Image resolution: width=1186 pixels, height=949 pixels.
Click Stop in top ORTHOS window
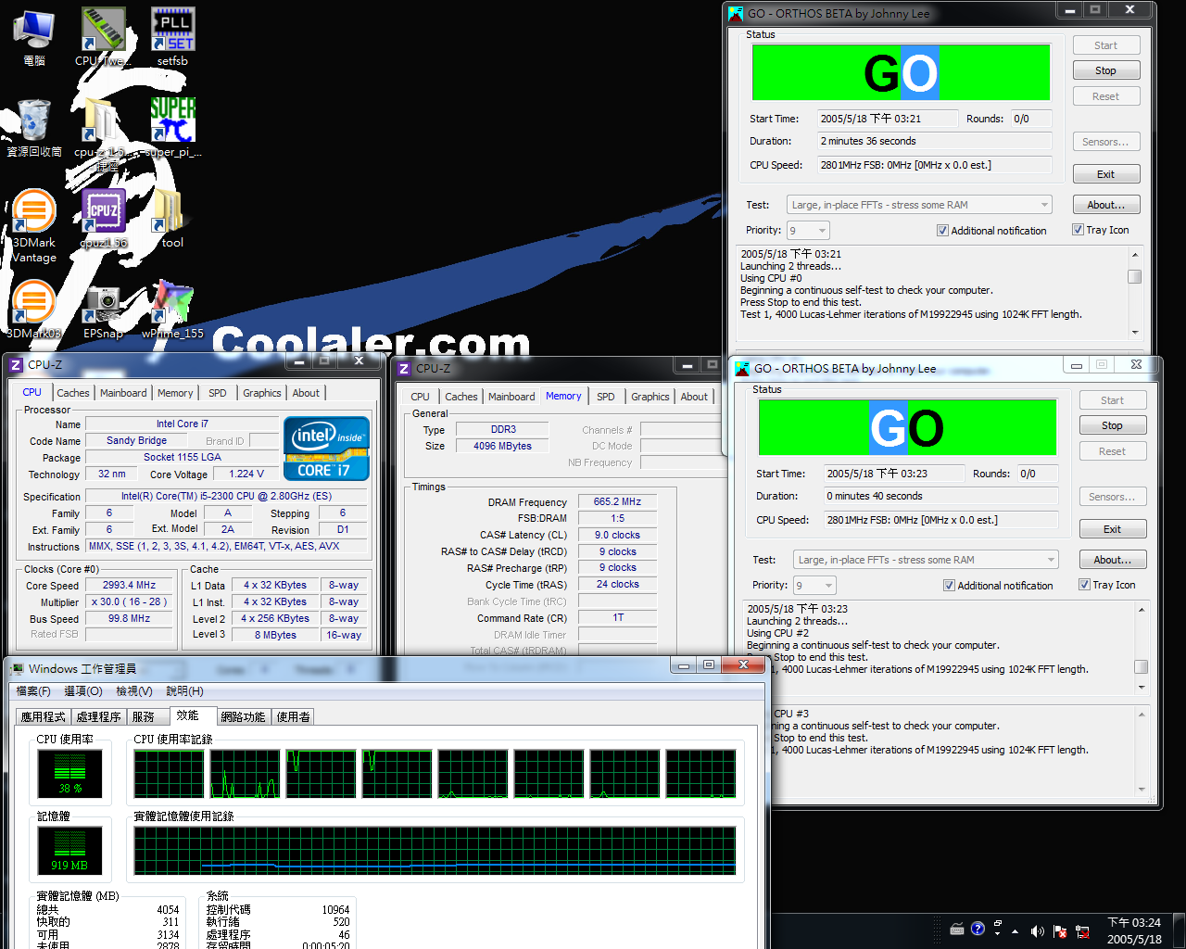pyautogui.click(x=1105, y=70)
